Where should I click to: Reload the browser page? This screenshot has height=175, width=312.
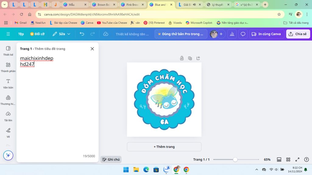click(x=21, y=14)
